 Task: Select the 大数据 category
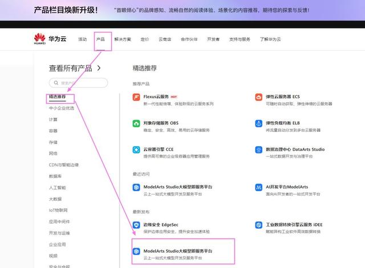(55, 199)
